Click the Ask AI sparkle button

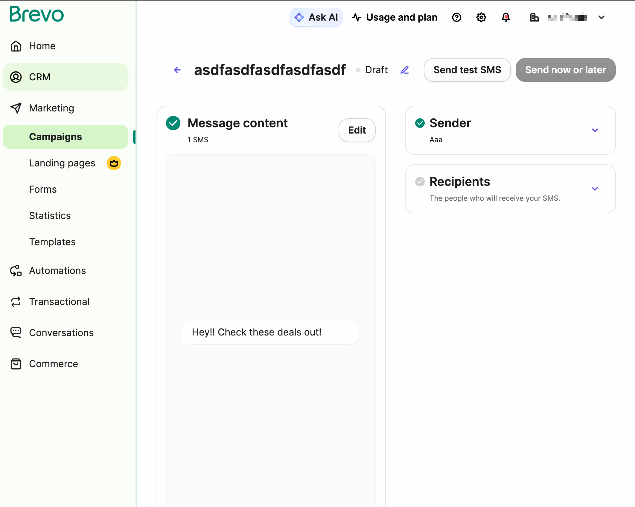(316, 17)
